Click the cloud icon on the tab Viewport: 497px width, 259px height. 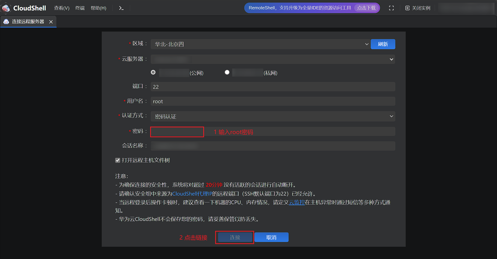[6, 22]
